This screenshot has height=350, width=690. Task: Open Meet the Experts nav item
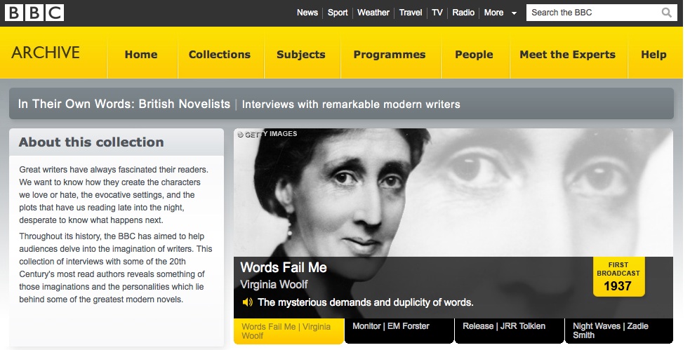pos(568,55)
